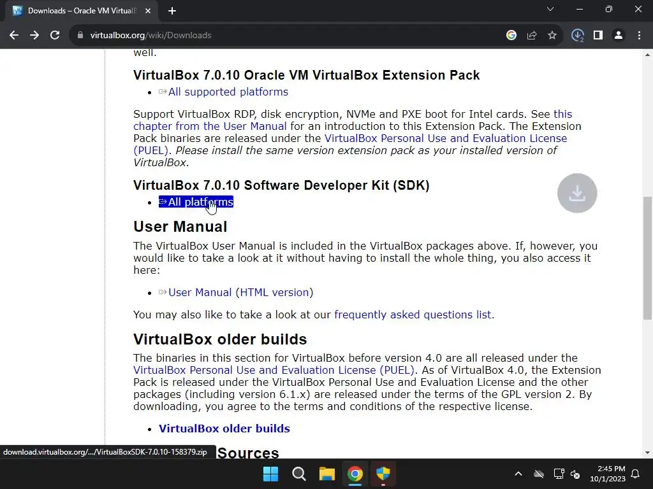Screen dimensions: 653x489
Task: Click scrollbar up arrow
Action: pos(647,55)
